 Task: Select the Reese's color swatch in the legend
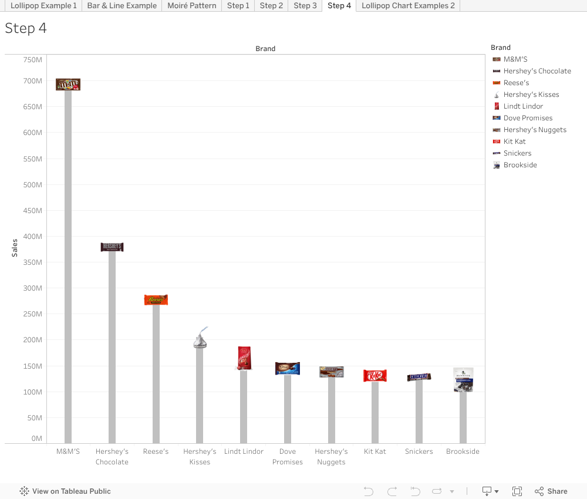click(495, 83)
